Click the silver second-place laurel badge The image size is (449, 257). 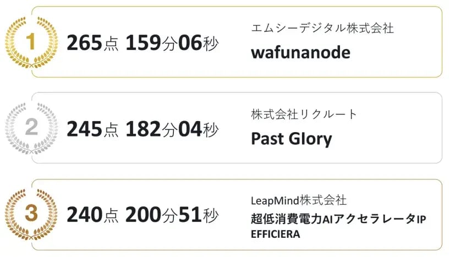point(31,128)
